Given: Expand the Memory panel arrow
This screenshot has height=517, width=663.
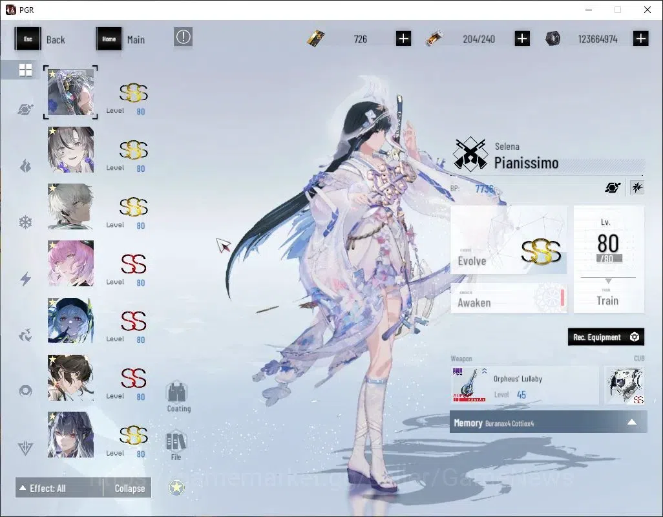Looking at the screenshot, I should coord(632,422).
